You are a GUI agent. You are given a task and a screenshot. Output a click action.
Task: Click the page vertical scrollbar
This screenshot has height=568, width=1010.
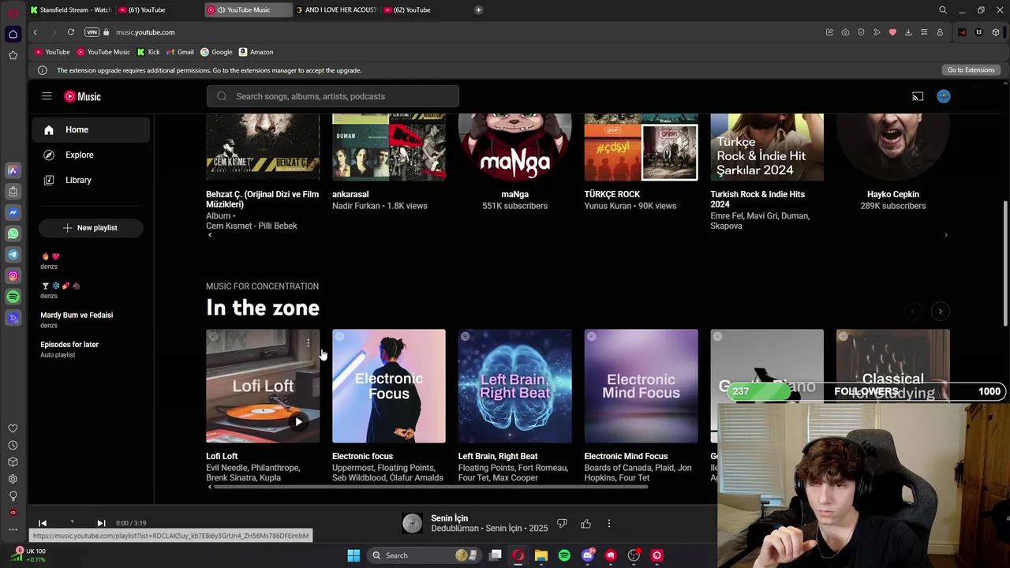click(x=1004, y=264)
